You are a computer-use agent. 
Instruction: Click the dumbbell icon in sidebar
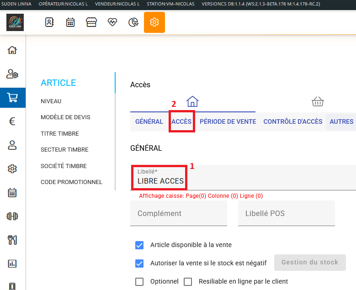pyautogui.click(x=12, y=216)
